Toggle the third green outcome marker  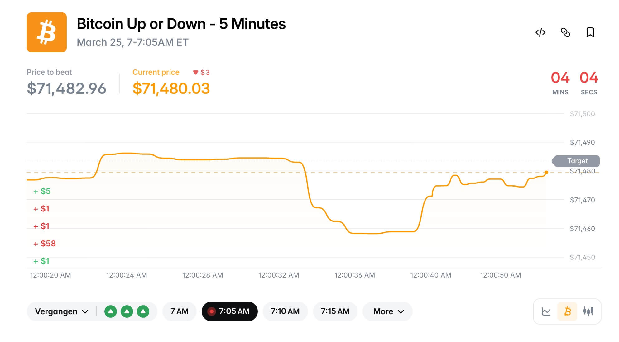coord(143,311)
